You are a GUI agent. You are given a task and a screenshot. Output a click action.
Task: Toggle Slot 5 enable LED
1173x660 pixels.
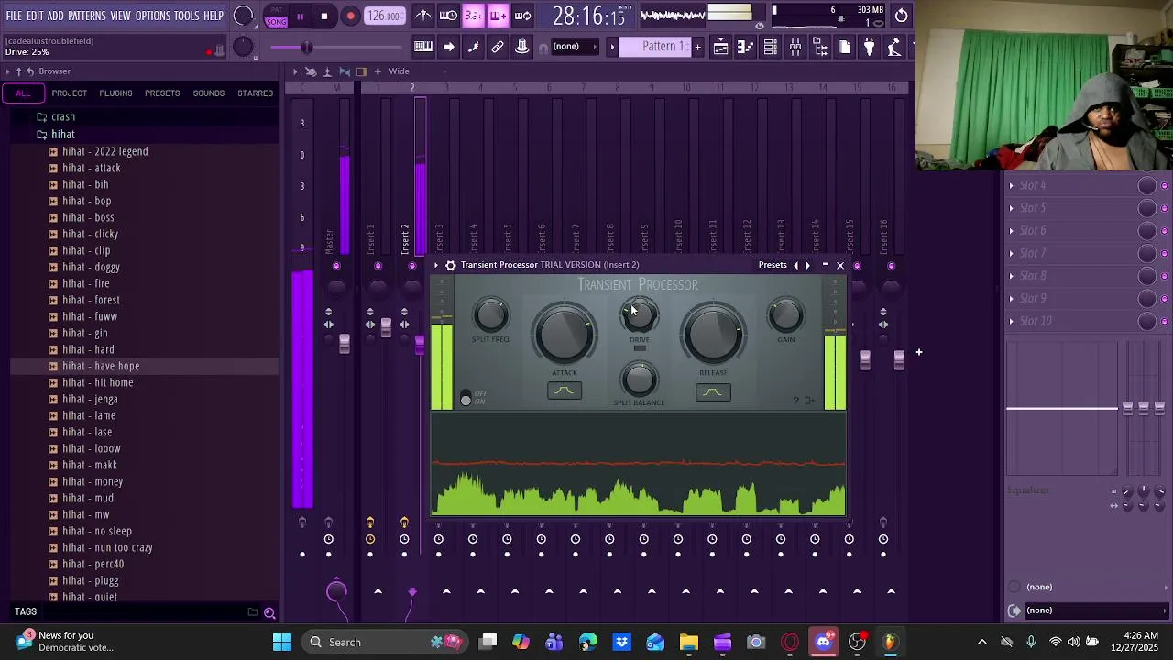pyautogui.click(x=1165, y=208)
